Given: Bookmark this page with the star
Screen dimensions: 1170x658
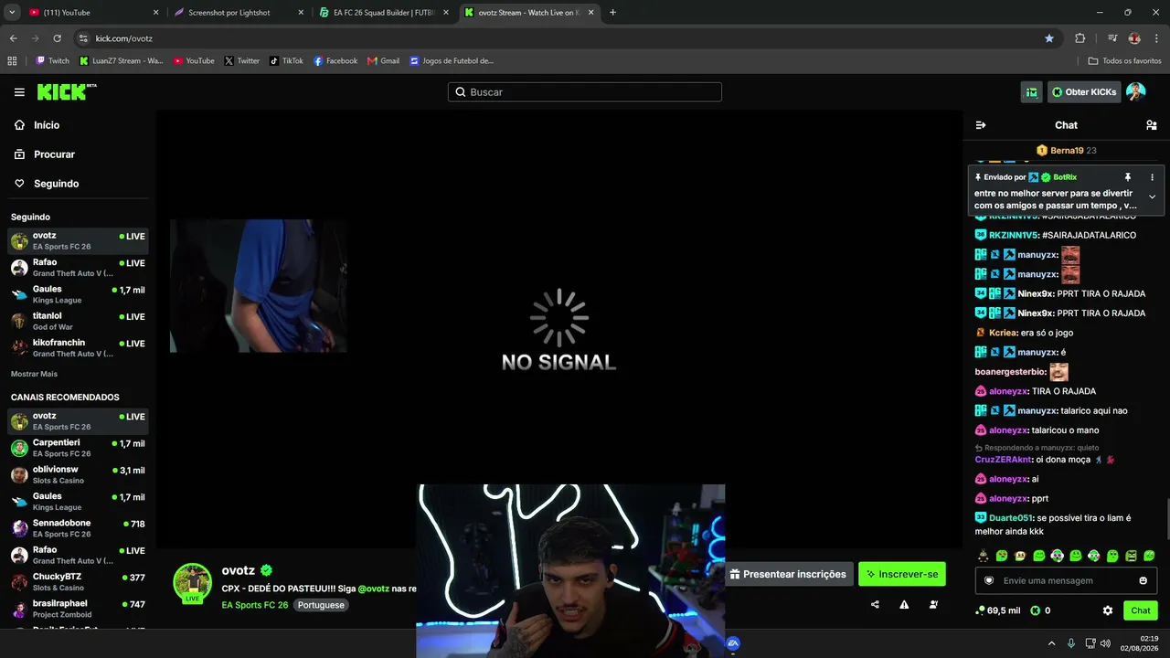Looking at the screenshot, I should tap(1049, 38).
